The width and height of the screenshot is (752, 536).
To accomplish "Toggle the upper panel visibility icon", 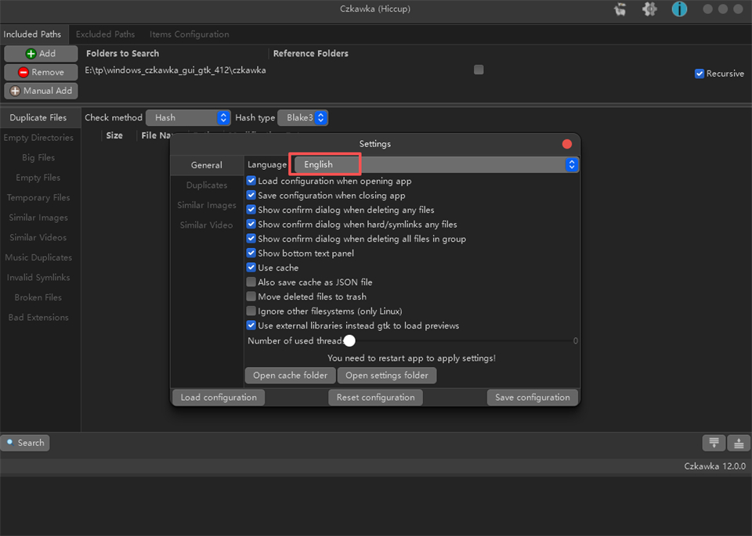I will pyautogui.click(x=739, y=443).
